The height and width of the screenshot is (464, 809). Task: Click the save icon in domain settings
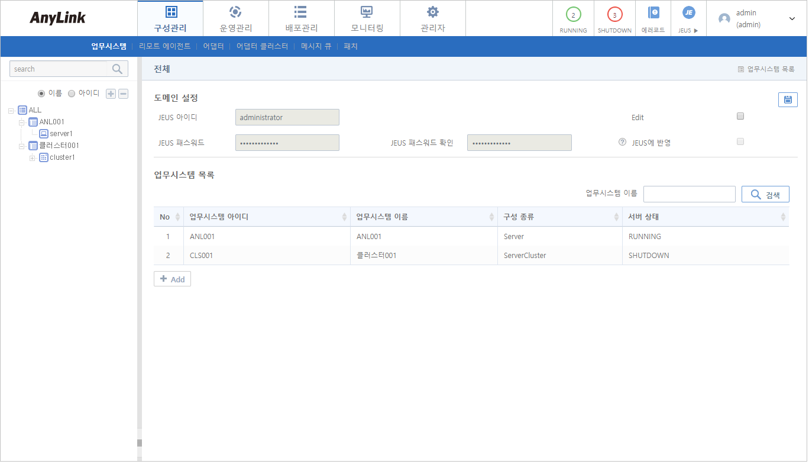click(x=788, y=100)
